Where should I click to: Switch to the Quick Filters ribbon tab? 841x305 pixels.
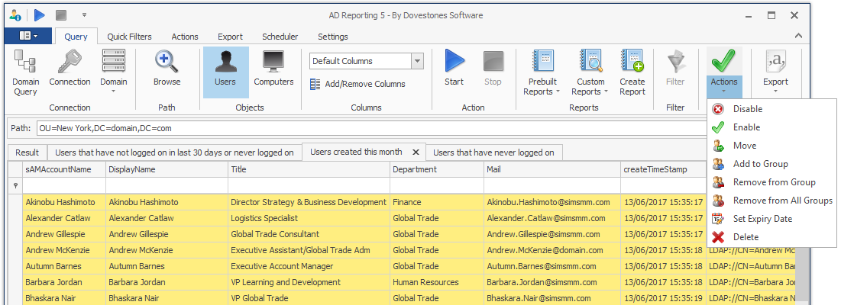[129, 37]
